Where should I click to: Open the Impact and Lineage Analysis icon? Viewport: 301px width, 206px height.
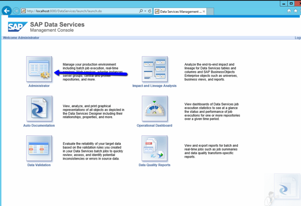(154, 69)
